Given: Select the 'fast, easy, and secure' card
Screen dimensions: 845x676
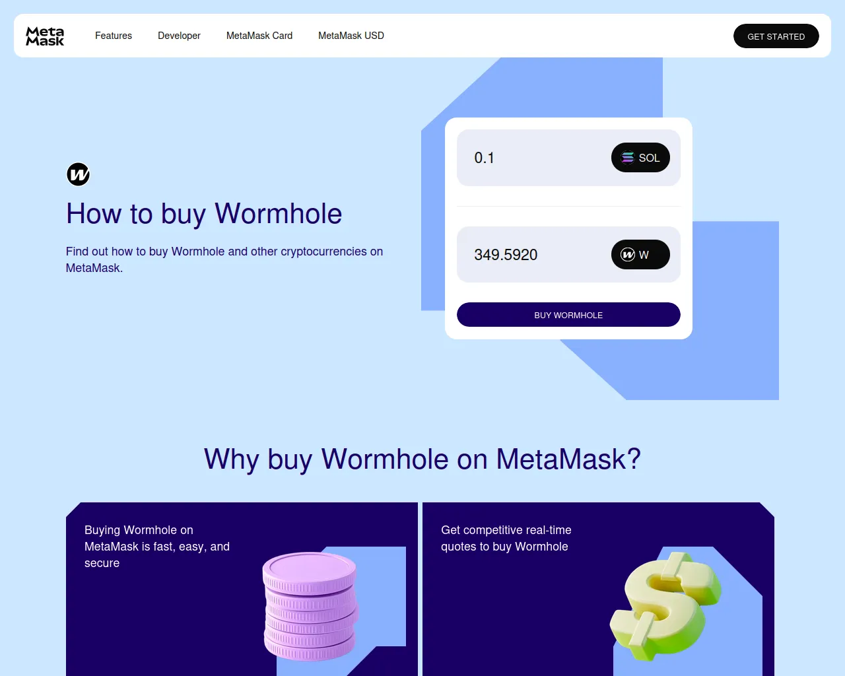Looking at the screenshot, I should [x=242, y=589].
